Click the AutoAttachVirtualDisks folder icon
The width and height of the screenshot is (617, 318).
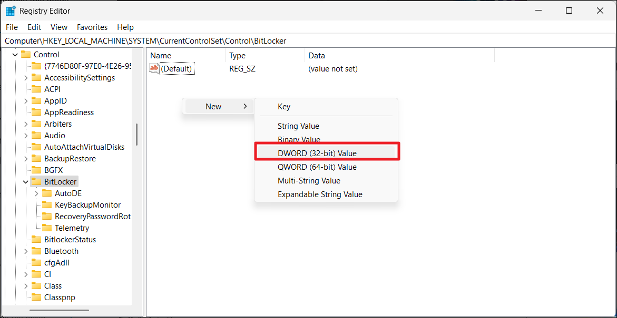[36, 147]
